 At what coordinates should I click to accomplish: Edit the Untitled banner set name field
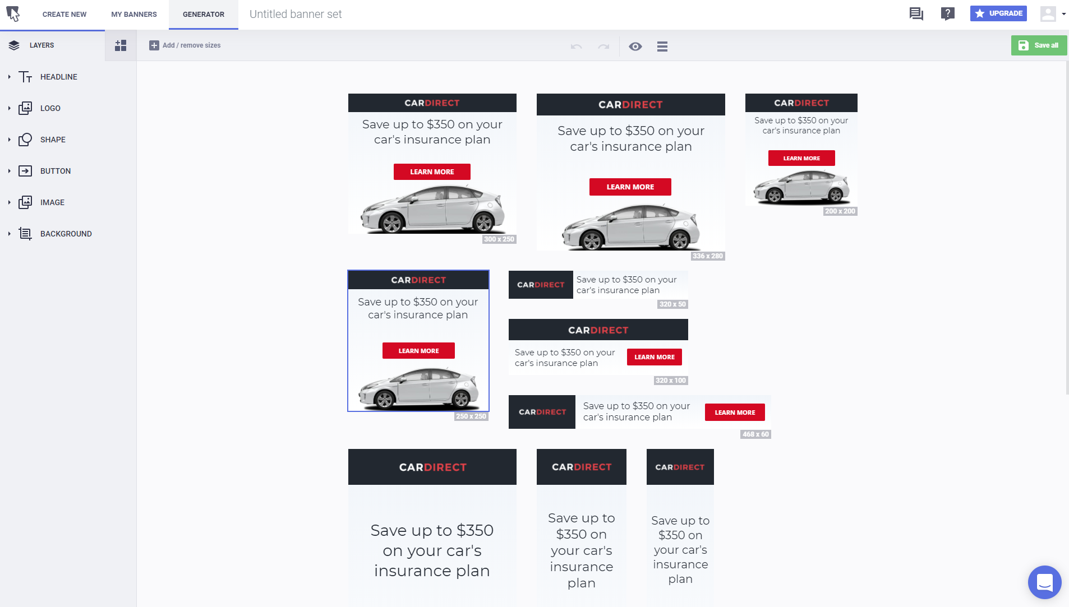click(x=296, y=15)
